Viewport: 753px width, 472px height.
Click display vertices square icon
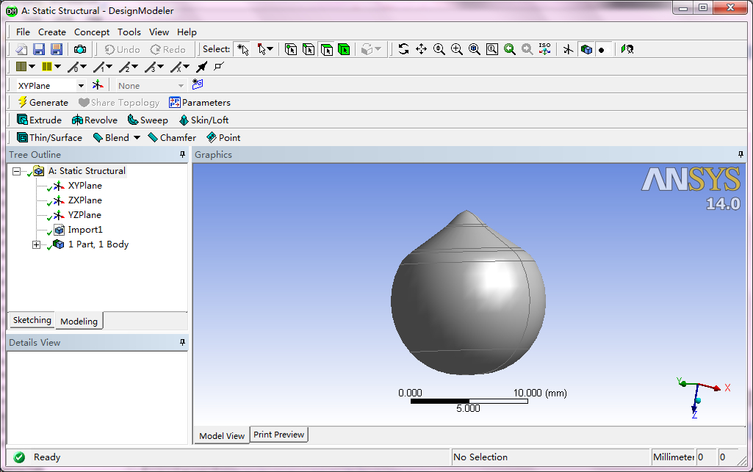[x=219, y=66]
